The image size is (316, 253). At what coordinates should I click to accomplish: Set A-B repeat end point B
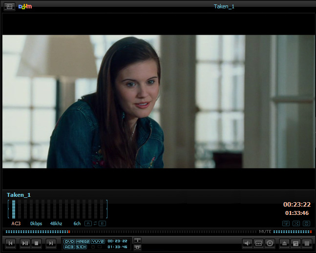[103, 223]
